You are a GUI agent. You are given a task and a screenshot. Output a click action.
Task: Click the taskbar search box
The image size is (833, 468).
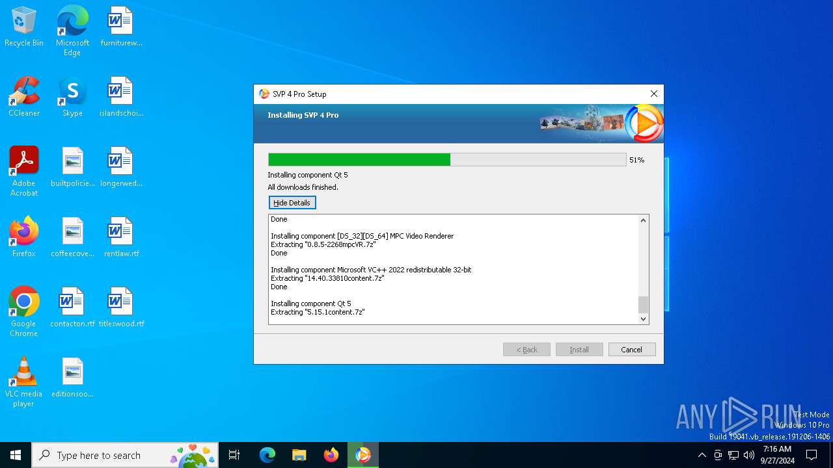click(126, 455)
